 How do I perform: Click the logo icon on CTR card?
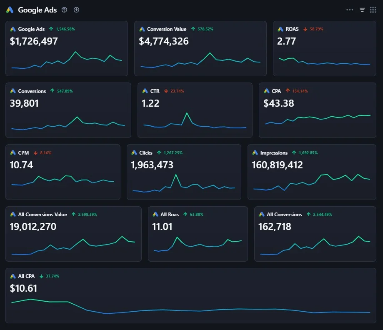(x=145, y=91)
